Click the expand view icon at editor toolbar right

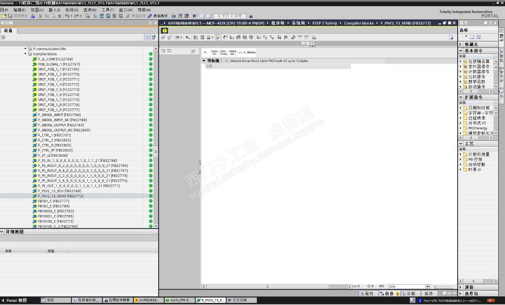tap(451, 37)
